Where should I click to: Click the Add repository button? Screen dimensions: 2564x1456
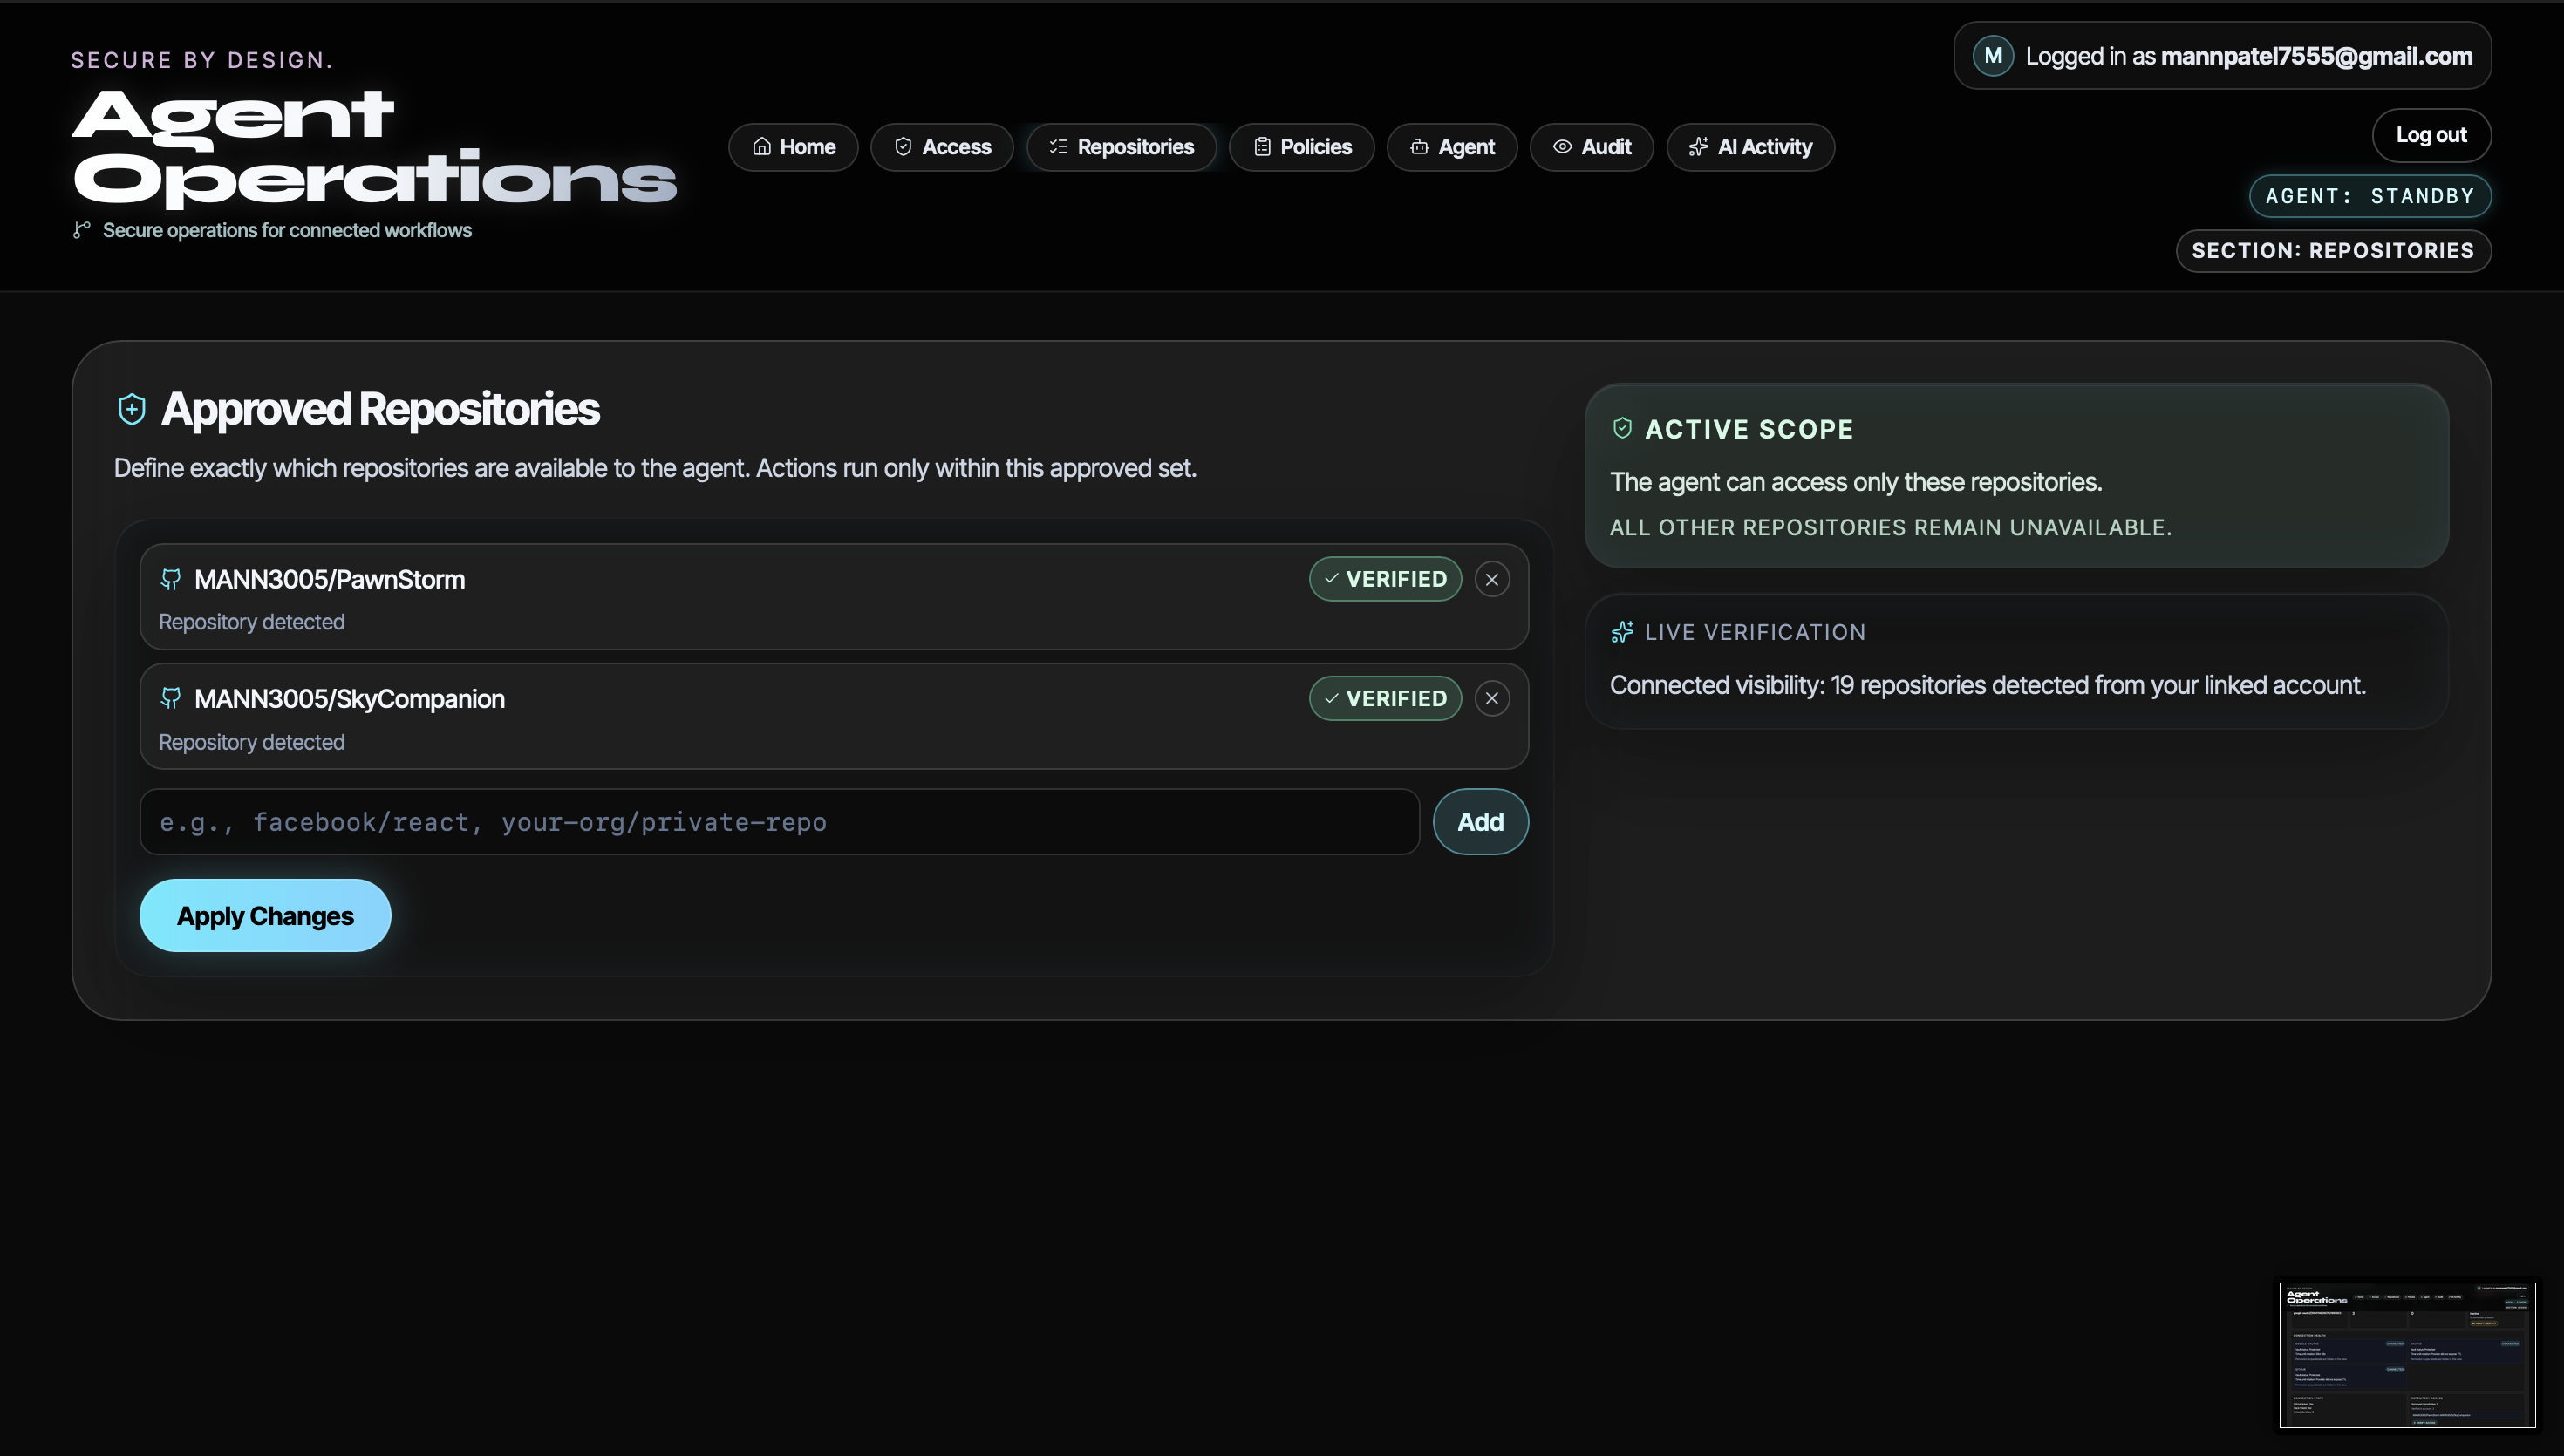tap(1480, 822)
